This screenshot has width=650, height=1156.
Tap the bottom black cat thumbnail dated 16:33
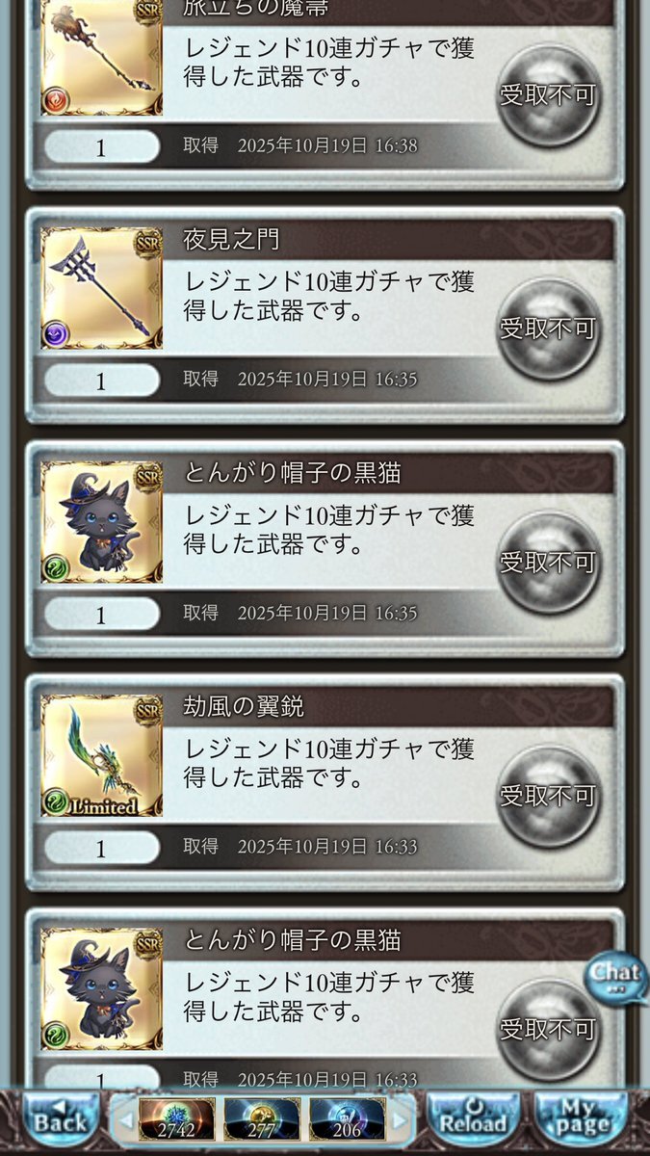[x=101, y=988]
